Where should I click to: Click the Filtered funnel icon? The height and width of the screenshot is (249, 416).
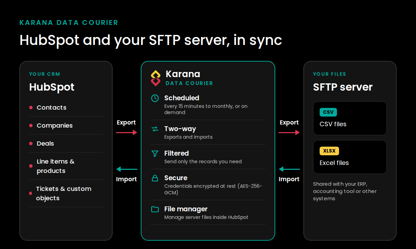pos(155,154)
